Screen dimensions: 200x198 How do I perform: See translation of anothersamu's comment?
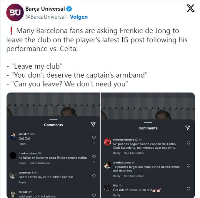[134, 176]
